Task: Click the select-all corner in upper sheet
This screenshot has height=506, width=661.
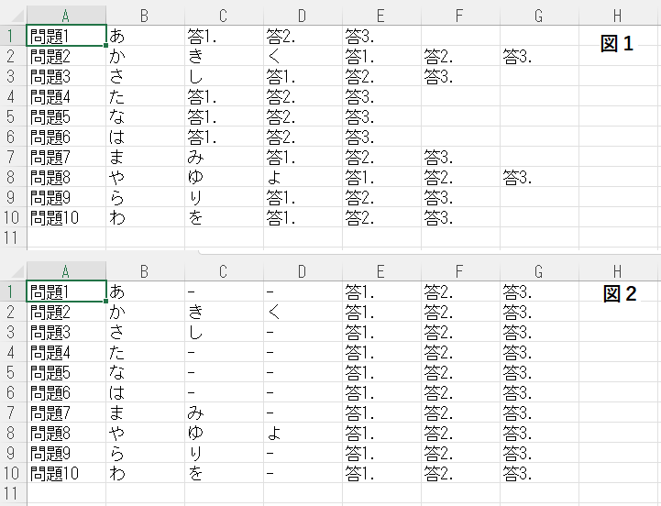Action: [13, 16]
